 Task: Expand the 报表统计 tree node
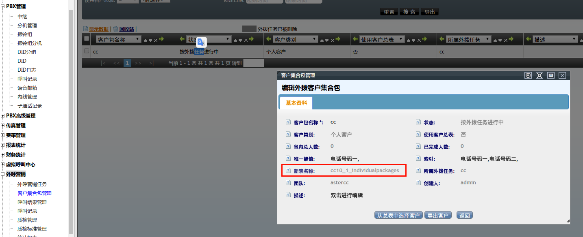tap(3, 145)
